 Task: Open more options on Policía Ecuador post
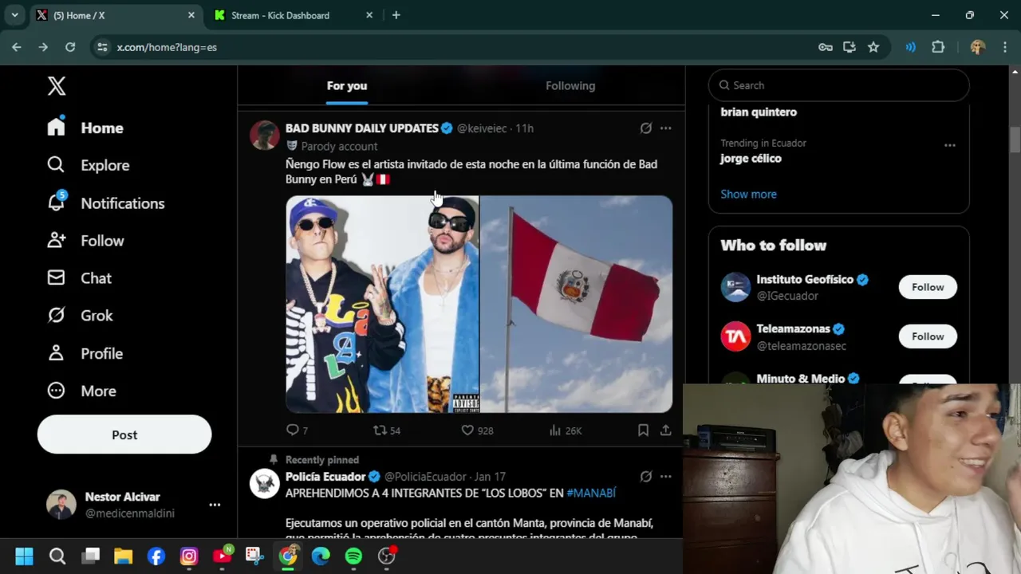tap(665, 477)
